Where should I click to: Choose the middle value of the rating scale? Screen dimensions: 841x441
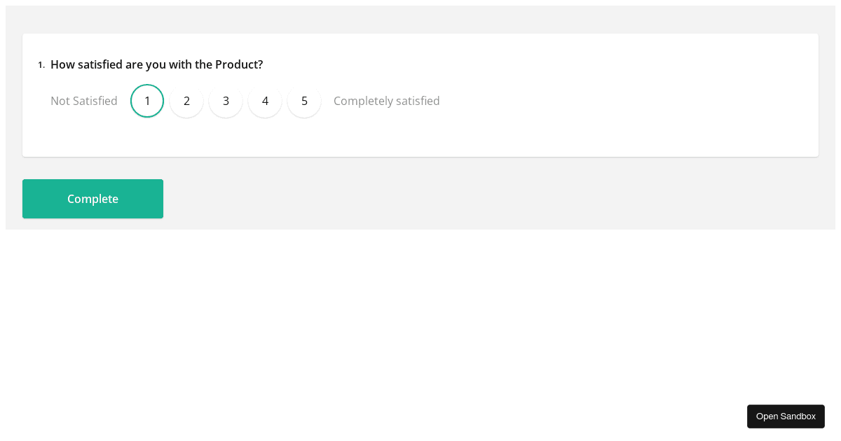tap(226, 101)
